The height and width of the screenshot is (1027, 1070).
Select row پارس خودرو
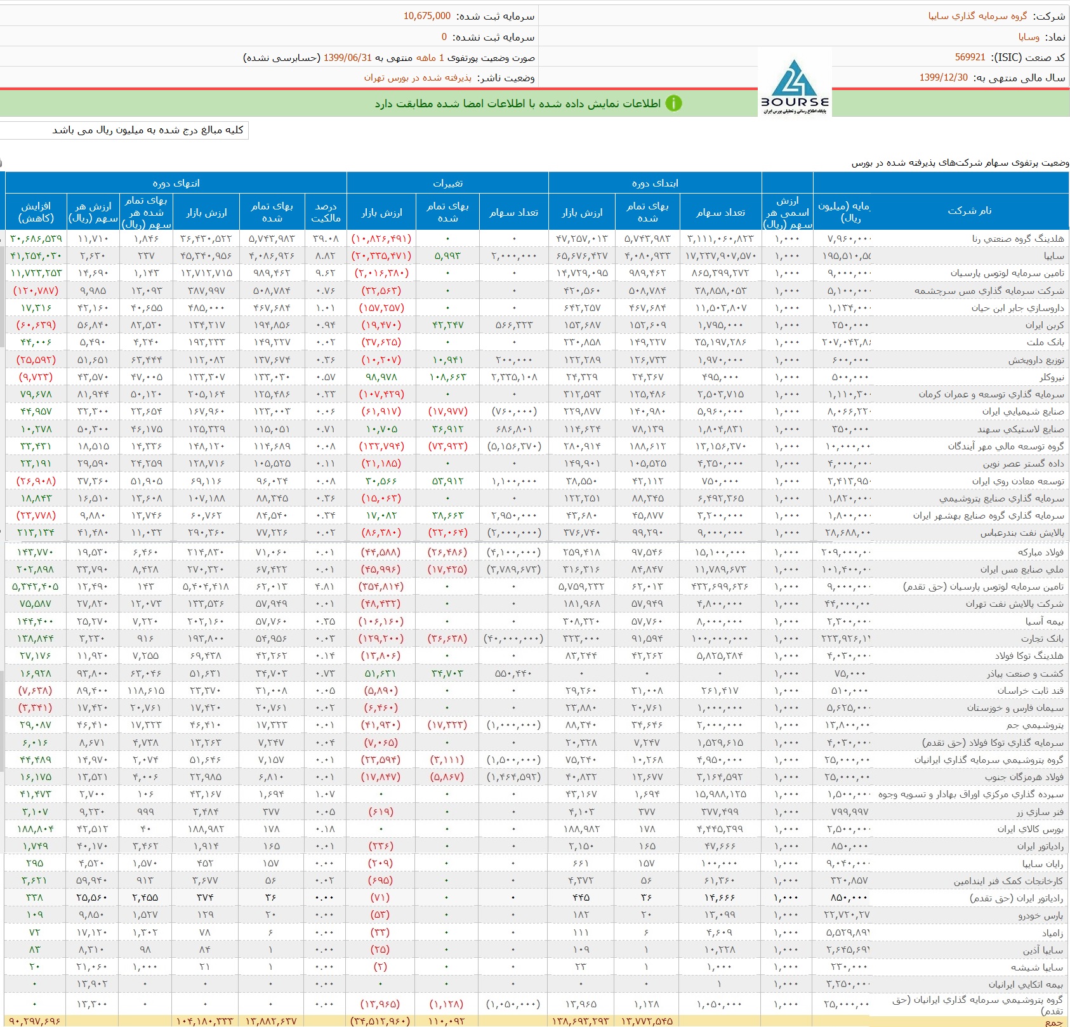coord(537,915)
